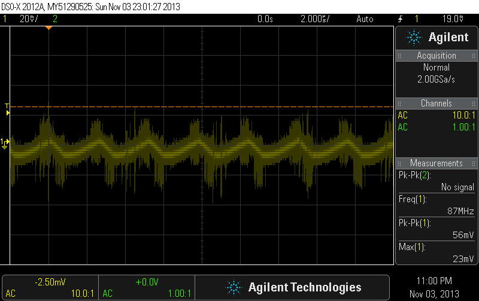The height and width of the screenshot is (301, 479).
Task: Click the 0.0s time delay value
Action: click(x=265, y=19)
